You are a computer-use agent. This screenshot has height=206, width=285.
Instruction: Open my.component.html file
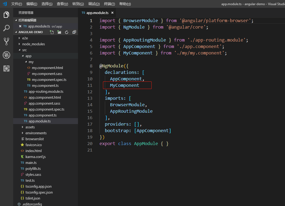(x=46, y=68)
